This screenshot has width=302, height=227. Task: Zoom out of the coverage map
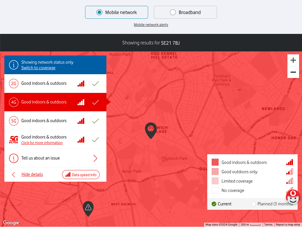point(293,72)
